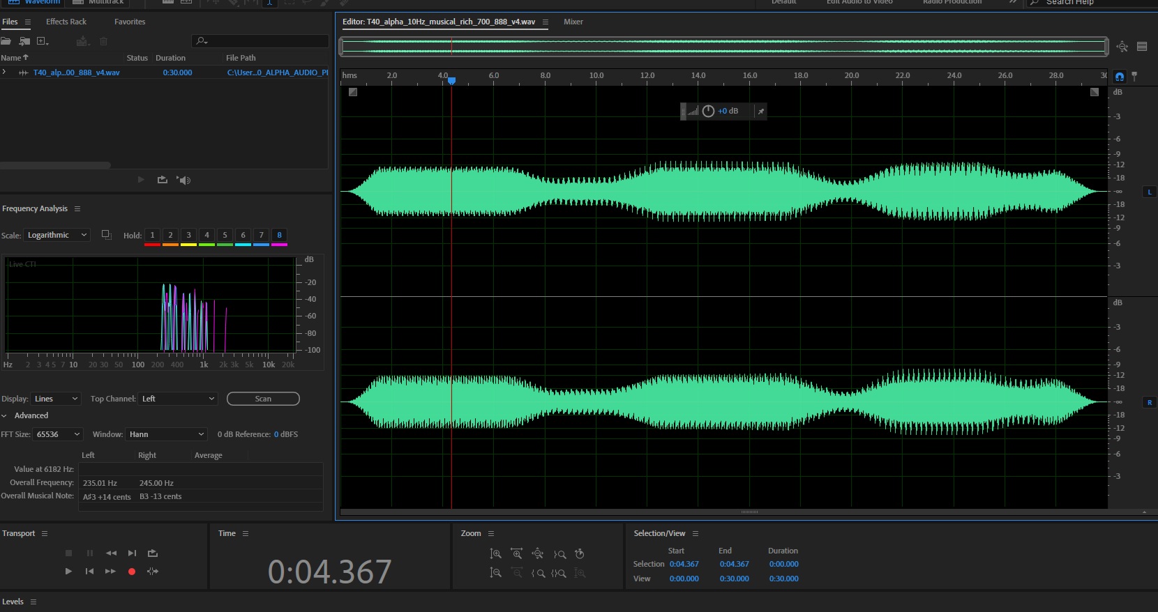
Task: Toggle Right channel R enable button
Action: (x=1150, y=402)
